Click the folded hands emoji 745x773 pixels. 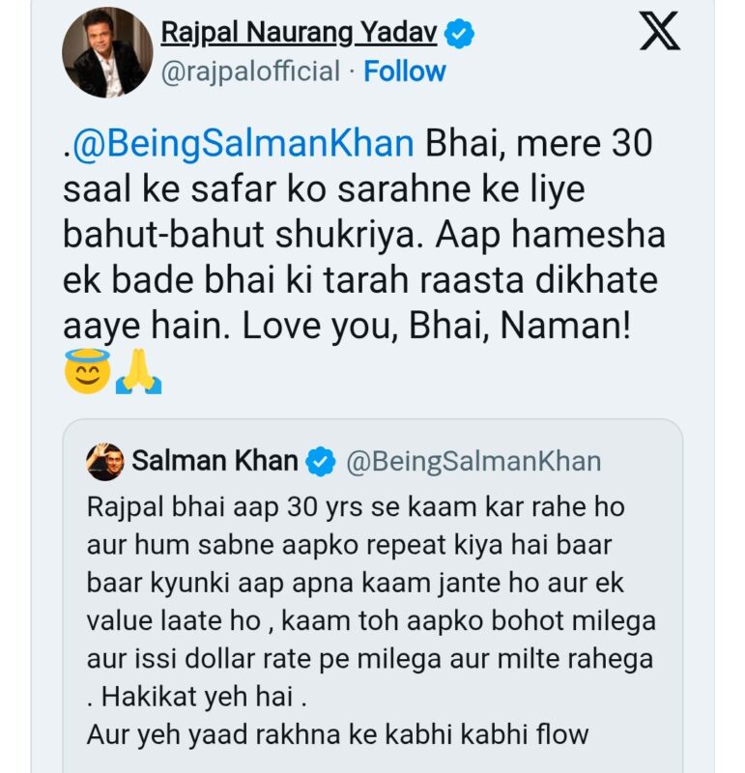[138, 372]
